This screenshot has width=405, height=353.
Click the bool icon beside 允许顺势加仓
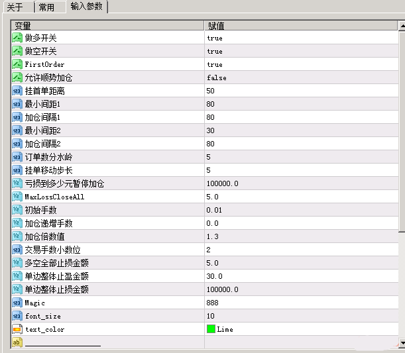pyautogui.click(x=17, y=77)
